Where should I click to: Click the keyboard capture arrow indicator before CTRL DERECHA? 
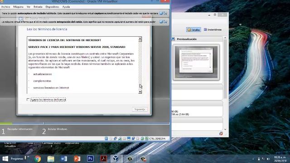(147, 139)
